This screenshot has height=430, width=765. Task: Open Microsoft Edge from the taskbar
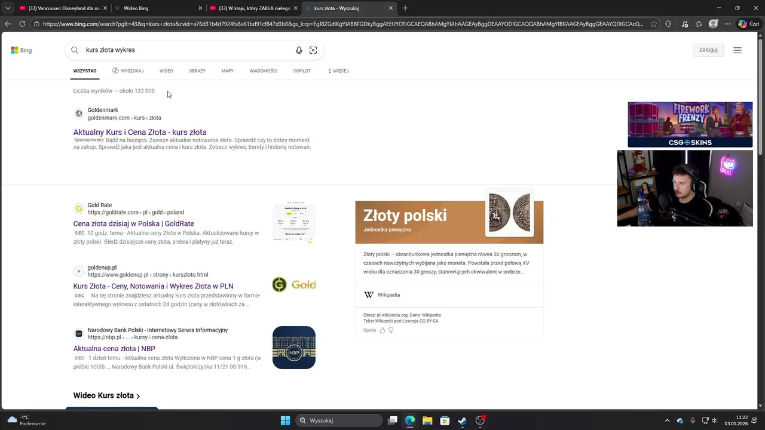click(x=410, y=420)
